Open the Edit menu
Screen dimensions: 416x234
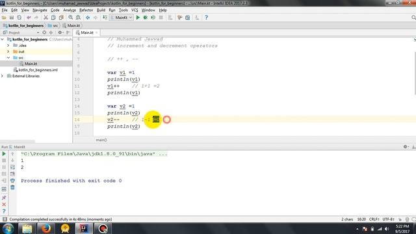pyautogui.click(x=14, y=10)
